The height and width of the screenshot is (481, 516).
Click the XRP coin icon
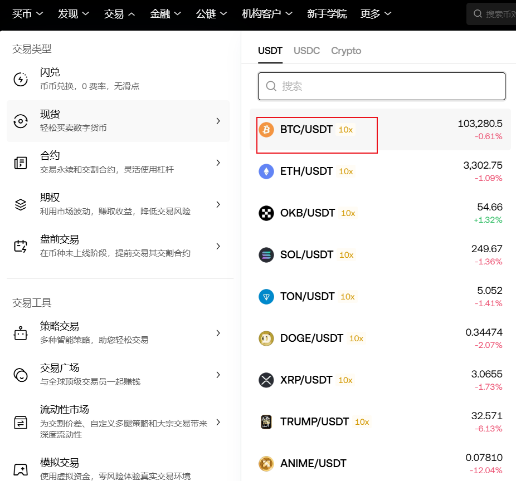(x=266, y=380)
